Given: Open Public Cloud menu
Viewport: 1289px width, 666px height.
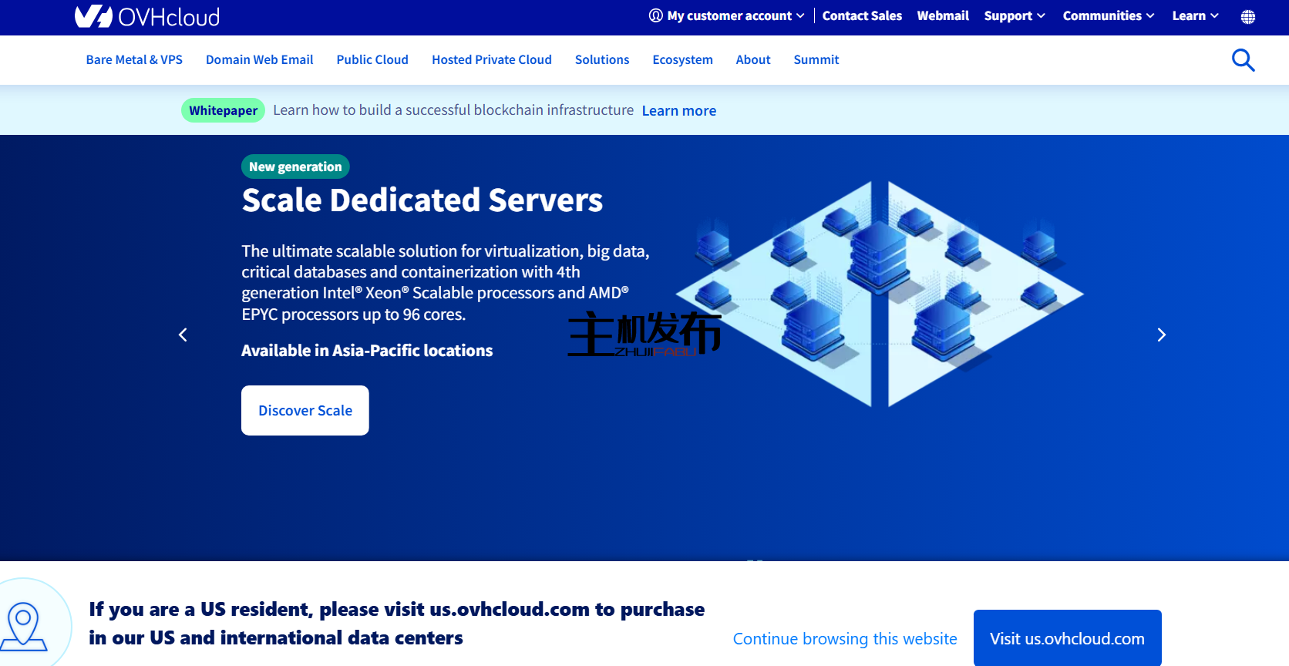Looking at the screenshot, I should [372, 59].
